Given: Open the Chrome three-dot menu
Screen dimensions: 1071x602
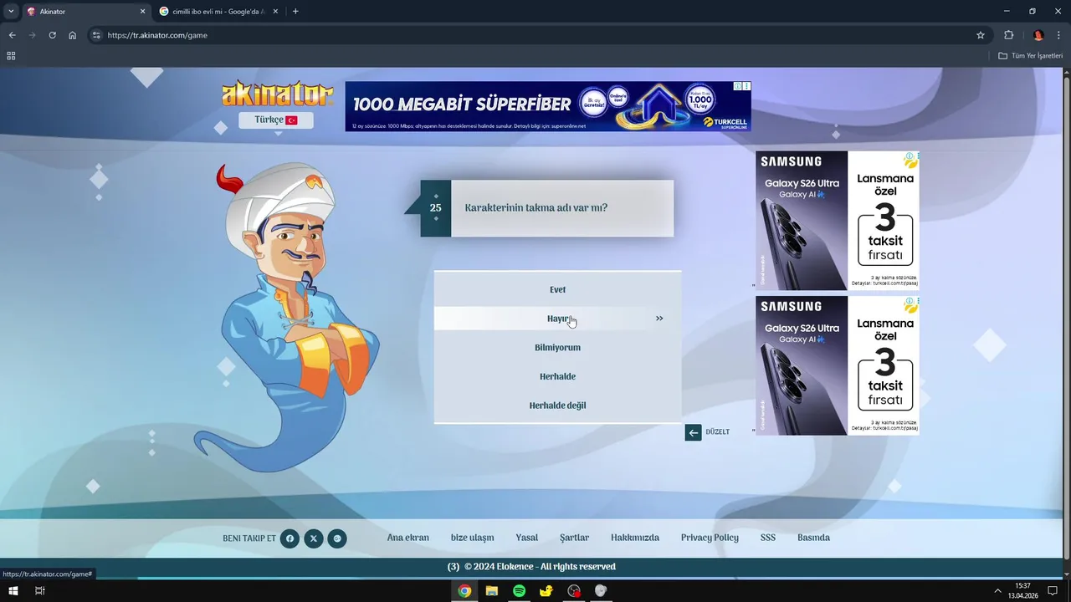Looking at the screenshot, I should [x=1059, y=35].
